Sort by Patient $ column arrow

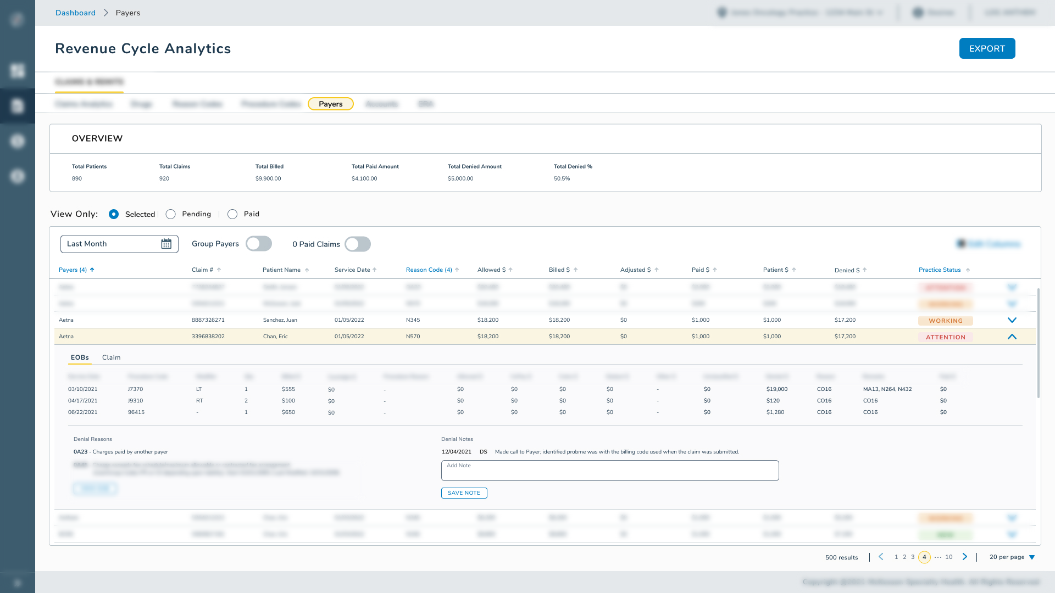(x=793, y=270)
